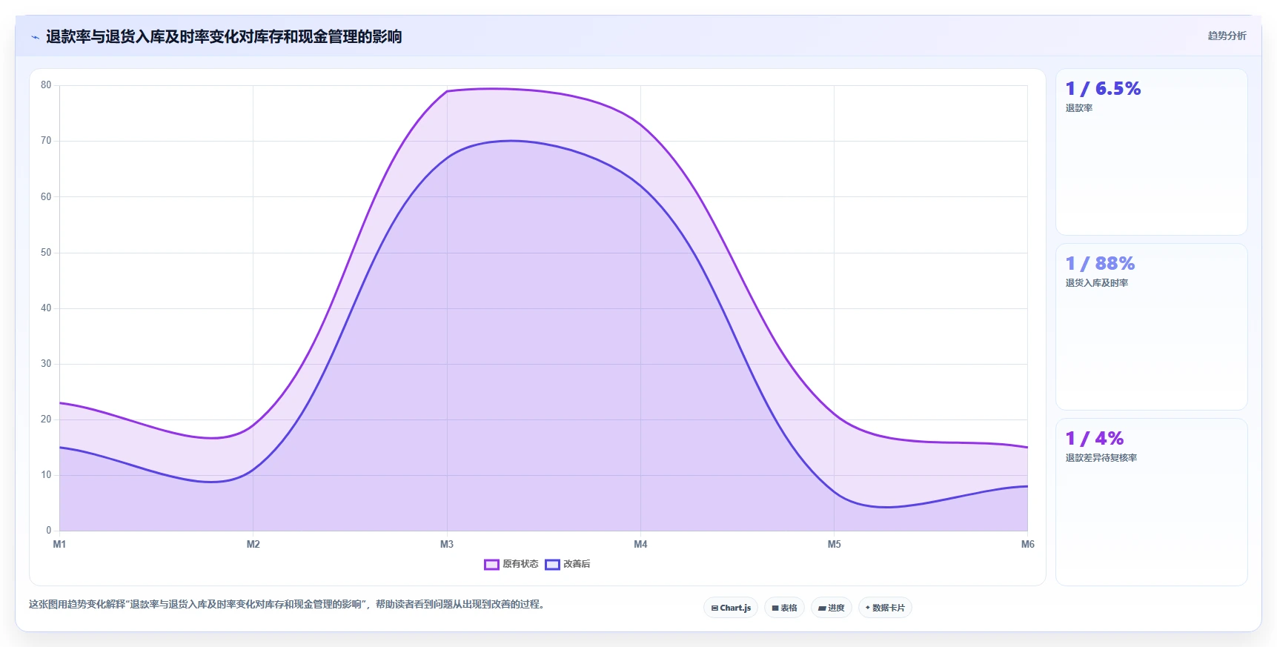Image resolution: width=1277 pixels, height=647 pixels.
Task: Click the blue 改善后 legend color box
Action: pos(552,564)
